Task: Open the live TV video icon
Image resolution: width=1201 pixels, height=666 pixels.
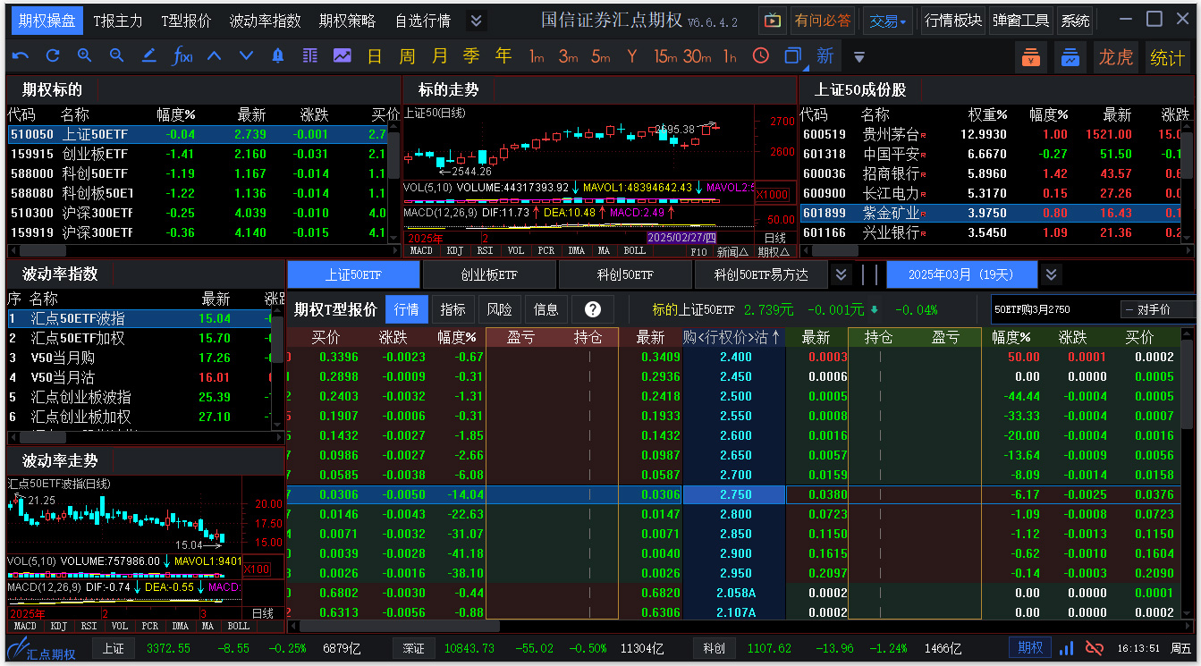Action: (x=773, y=21)
